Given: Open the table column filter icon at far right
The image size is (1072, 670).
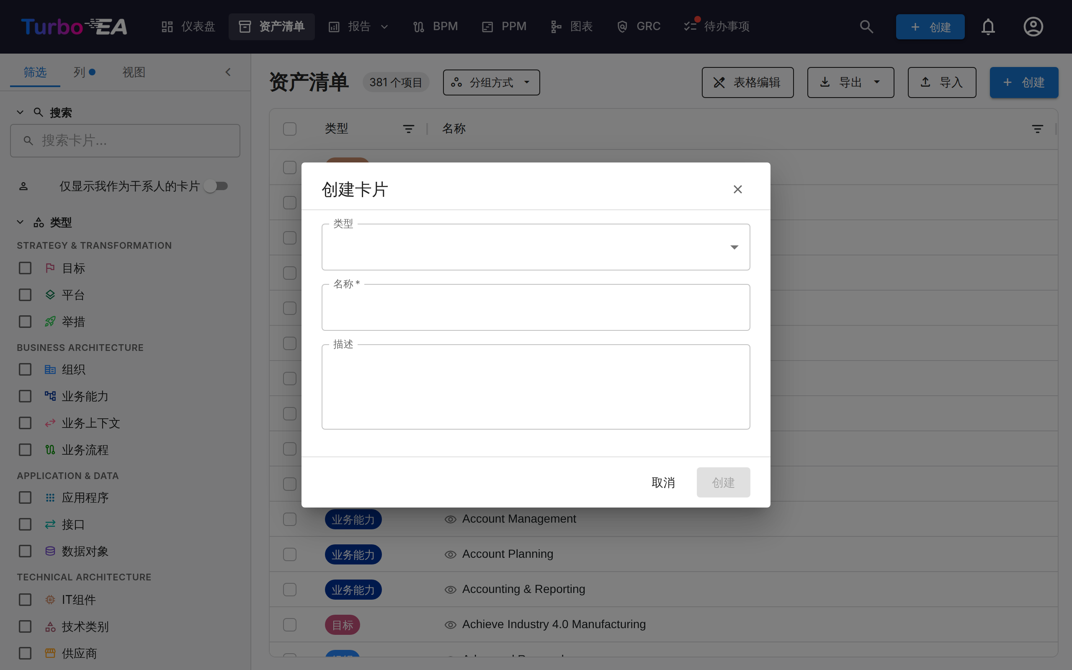Looking at the screenshot, I should (x=1037, y=129).
